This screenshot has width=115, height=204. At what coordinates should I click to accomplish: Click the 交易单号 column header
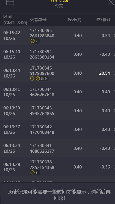pyautogui.click(x=38, y=20)
